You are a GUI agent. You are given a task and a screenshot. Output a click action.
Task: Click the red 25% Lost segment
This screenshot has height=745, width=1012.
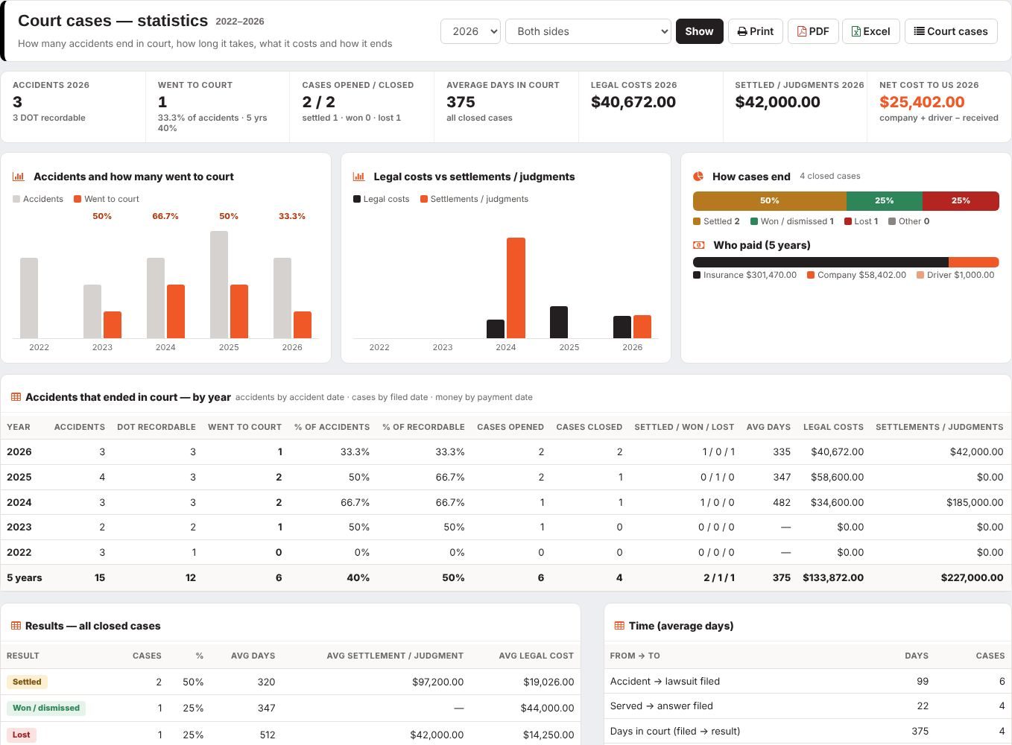pos(961,201)
